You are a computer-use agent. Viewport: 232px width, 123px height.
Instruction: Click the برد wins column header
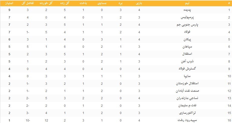pos(121,3)
